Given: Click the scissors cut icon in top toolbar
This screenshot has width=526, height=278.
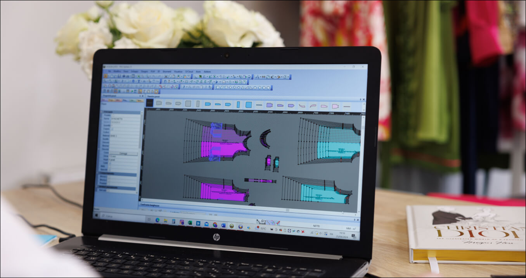Looking at the screenshot, I should [x=166, y=76].
